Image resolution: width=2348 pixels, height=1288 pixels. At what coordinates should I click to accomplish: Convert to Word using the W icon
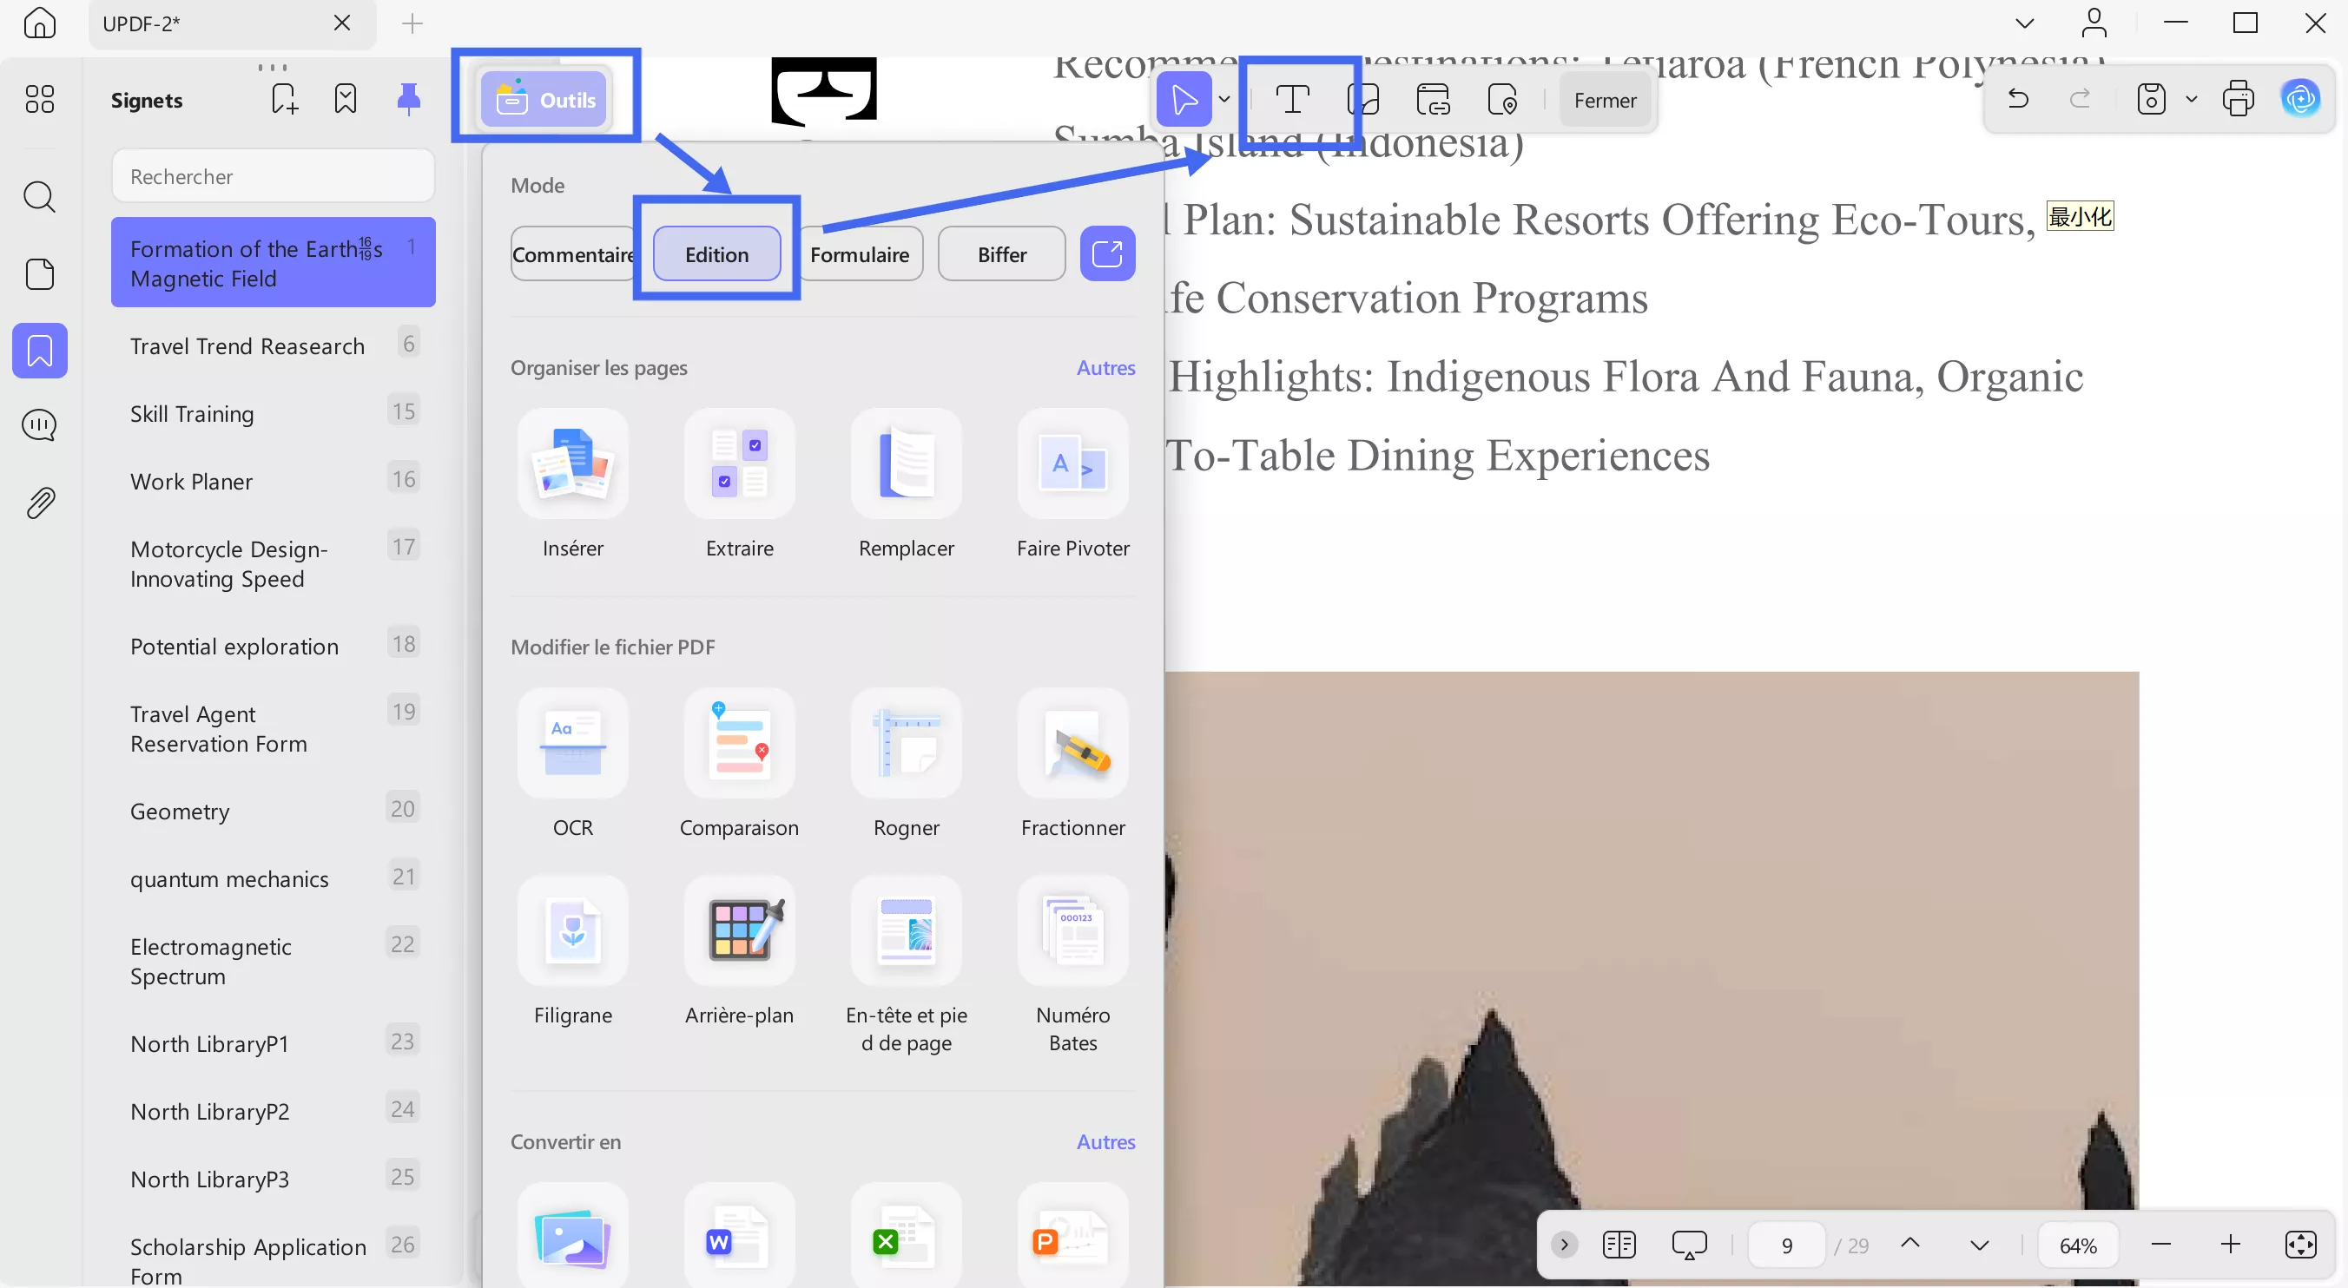(x=740, y=1237)
